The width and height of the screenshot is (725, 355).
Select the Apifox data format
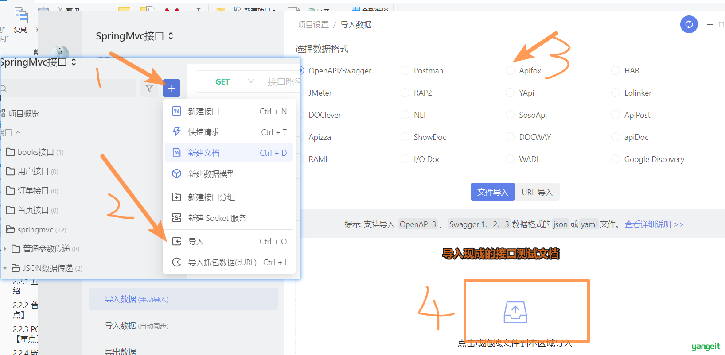[524, 71]
